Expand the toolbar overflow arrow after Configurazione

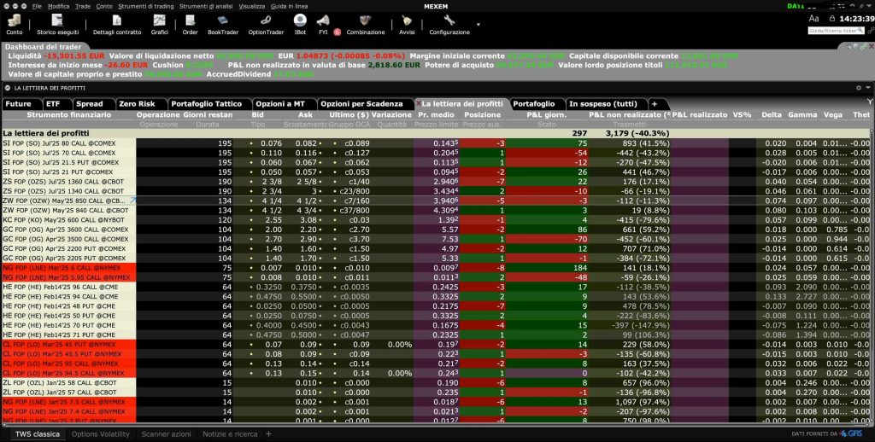click(479, 25)
